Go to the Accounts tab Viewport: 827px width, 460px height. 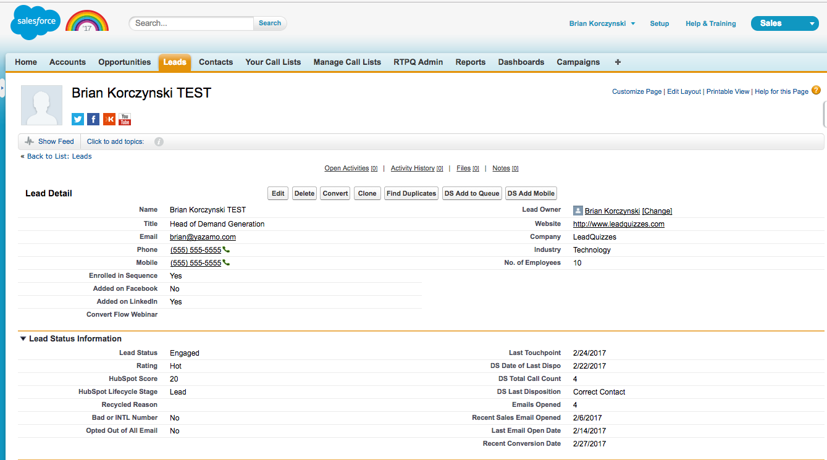pyautogui.click(x=67, y=62)
